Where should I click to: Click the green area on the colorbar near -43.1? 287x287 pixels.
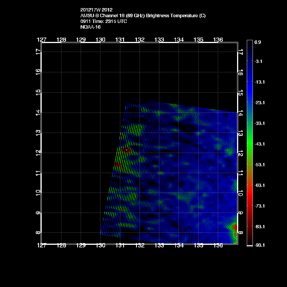click(249, 143)
